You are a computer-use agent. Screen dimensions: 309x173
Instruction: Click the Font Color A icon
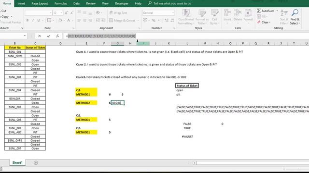69,20
